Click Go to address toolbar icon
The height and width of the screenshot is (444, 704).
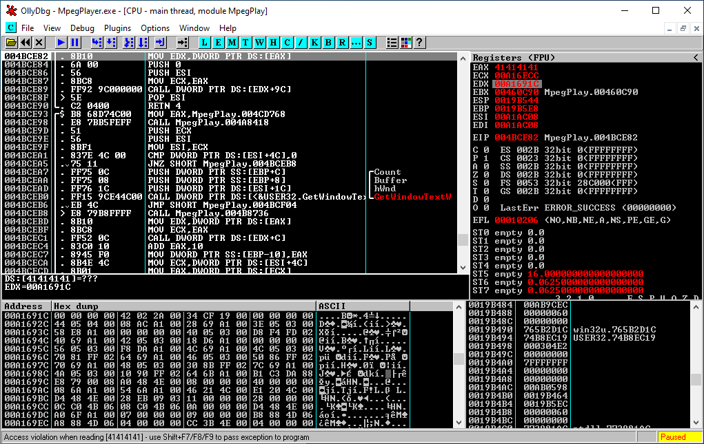182,43
